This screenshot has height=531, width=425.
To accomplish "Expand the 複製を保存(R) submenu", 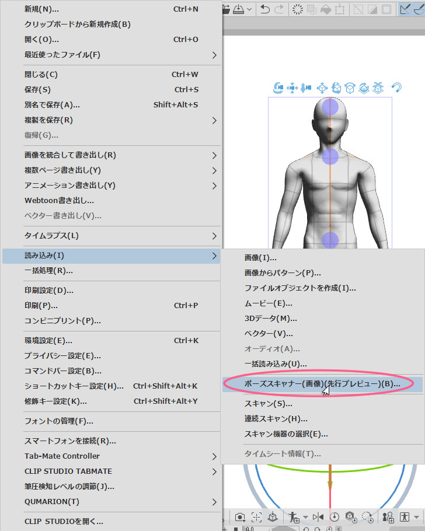I will click(x=111, y=120).
